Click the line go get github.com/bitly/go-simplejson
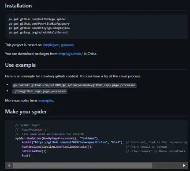 click(39, 28)
